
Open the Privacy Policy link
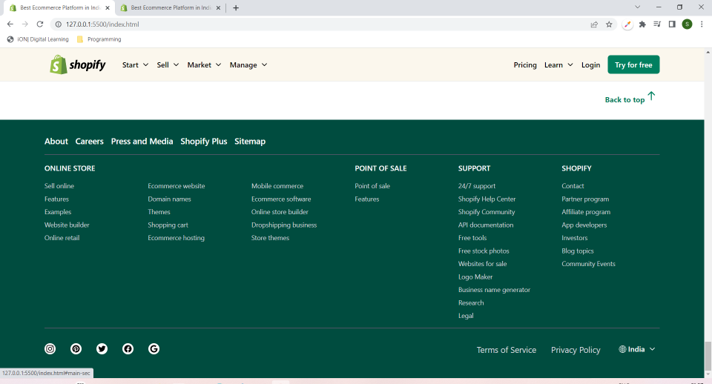[576, 350]
